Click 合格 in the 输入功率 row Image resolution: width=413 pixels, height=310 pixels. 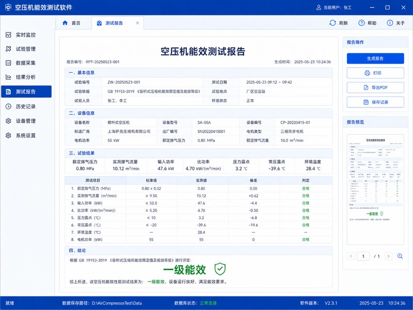click(306, 203)
